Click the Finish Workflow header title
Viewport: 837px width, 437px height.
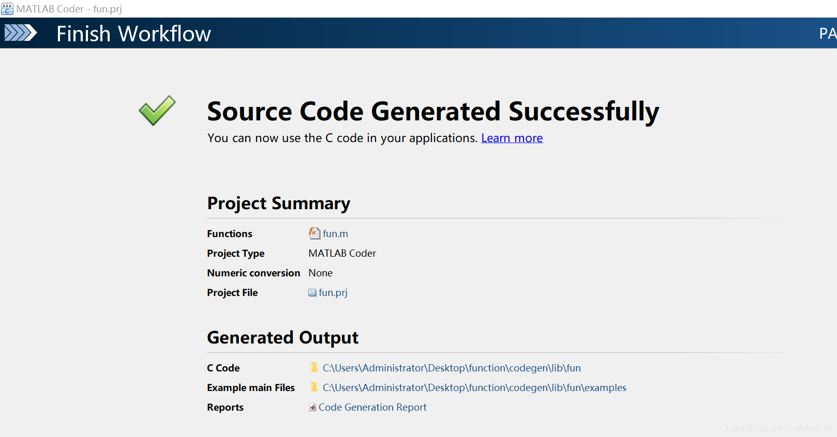click(133, 34)
